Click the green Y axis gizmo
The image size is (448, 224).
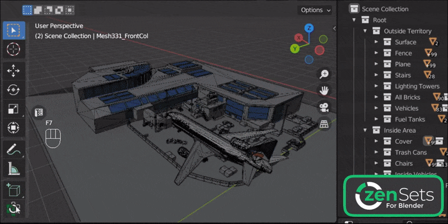click(x=295, y=49)
